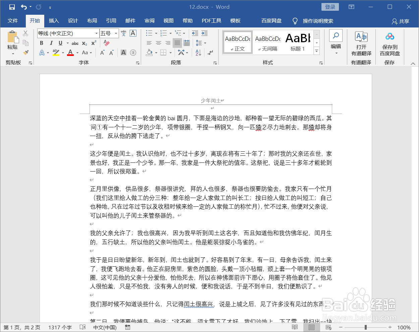Apply the 正文 style
The width and height of the screenshot is (419, 332).
point(238,43)
